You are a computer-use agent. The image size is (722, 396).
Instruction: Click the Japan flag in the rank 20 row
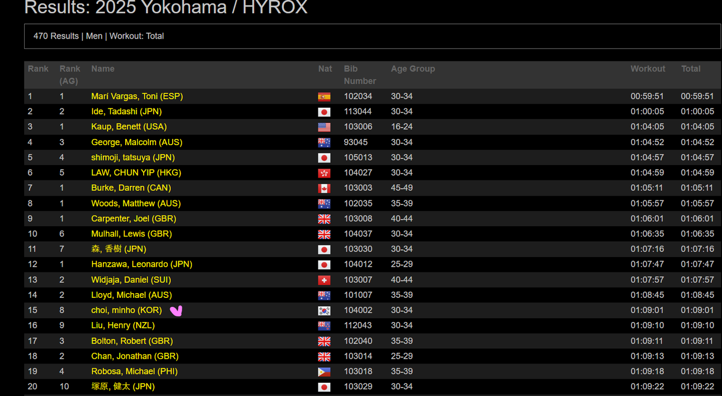[324, 387]
